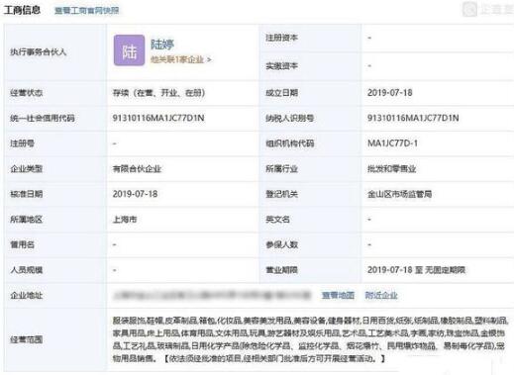Select 成立日期 value 2019-07-18
This screenshot has width=514, height=375.
coord(390,93)
